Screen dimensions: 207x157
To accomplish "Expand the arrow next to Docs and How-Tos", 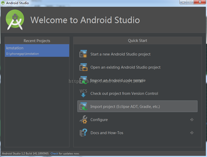I will (192, 133).
